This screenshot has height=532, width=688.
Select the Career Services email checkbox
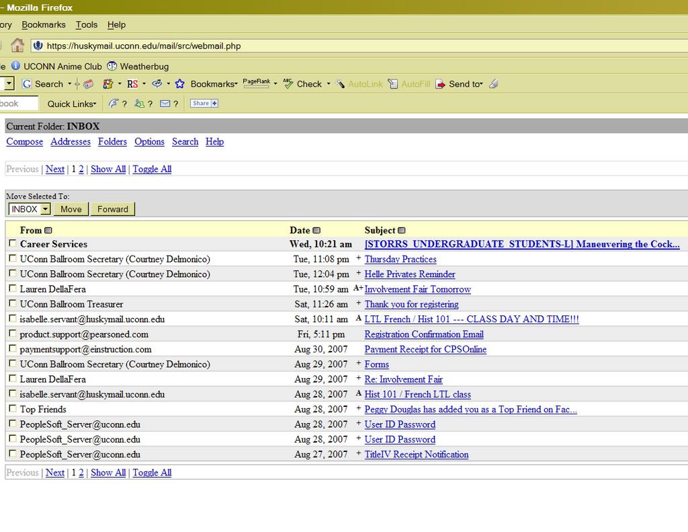pos(12,243)
